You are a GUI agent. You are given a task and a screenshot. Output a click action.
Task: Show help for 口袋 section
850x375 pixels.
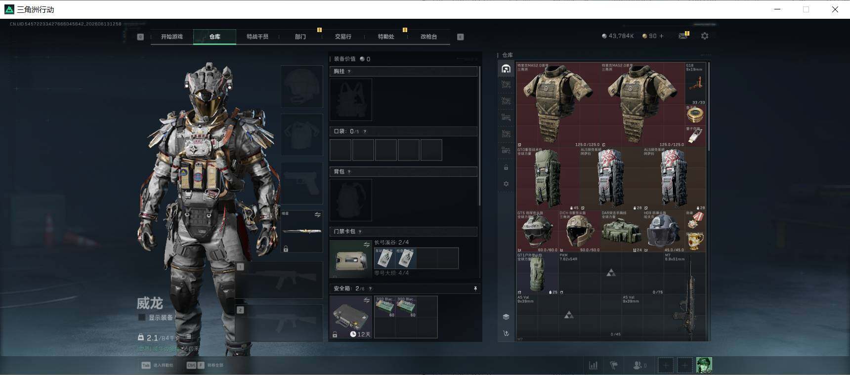tap(365, 131)
